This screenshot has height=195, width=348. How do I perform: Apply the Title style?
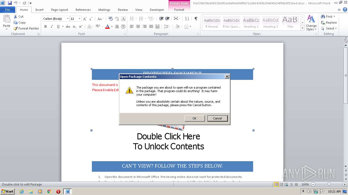[290, 22]
